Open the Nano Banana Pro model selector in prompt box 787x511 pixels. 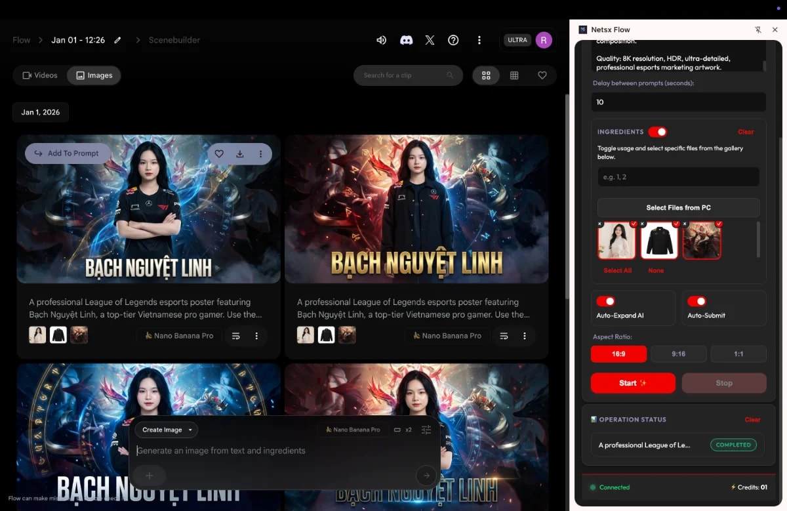point(352,430)
